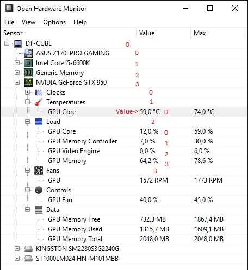This screenshot has height=270, width=248.
Task: Collapse the Data section
Action: click(27, 210)
